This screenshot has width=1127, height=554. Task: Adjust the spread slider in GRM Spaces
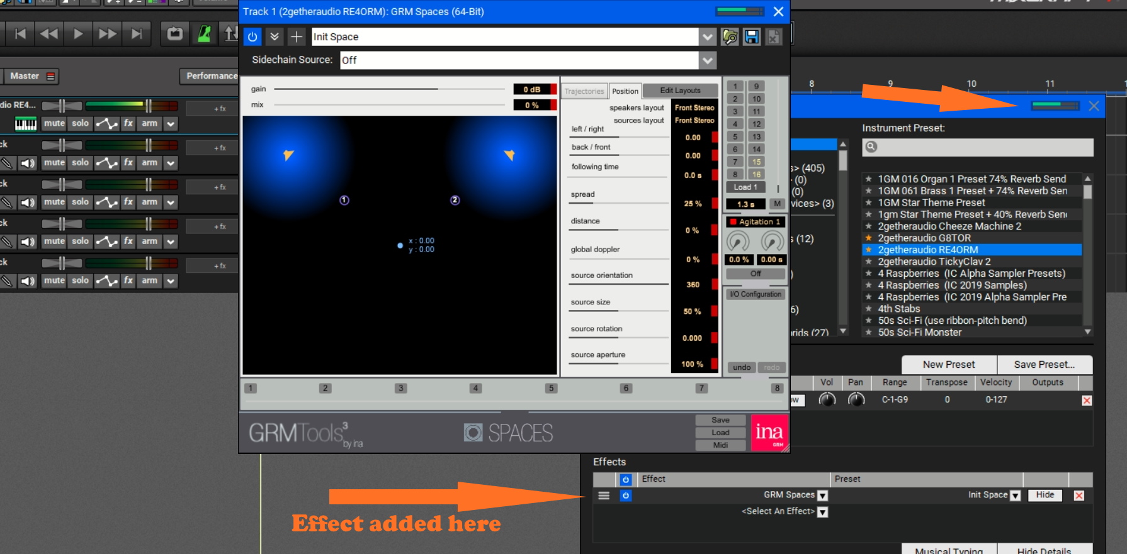pos(620,203)
